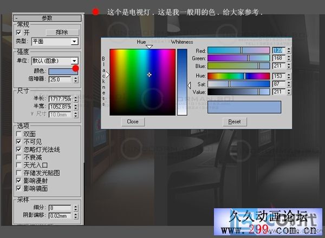
Task: Toggle the 影响镜面 checkbox
Action: pyautogui.click(x=18, y=189)
